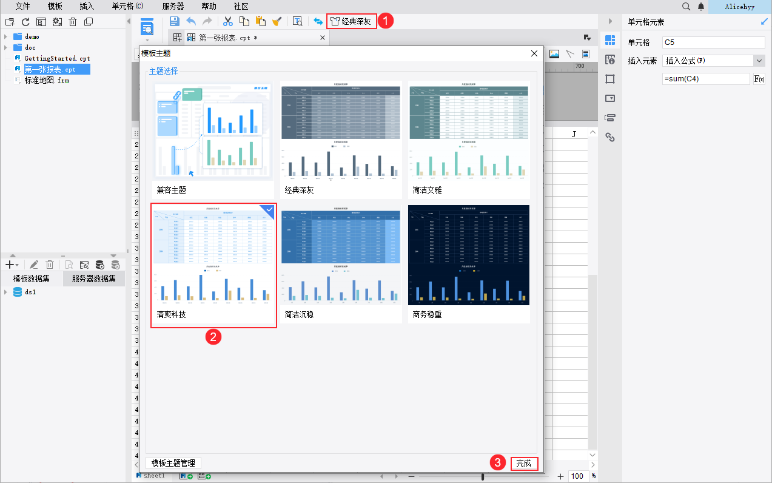Viewport: 772px width, 483px height.
Task: Click the 单元格 C5 input field
Action: [x=713, y=42]
